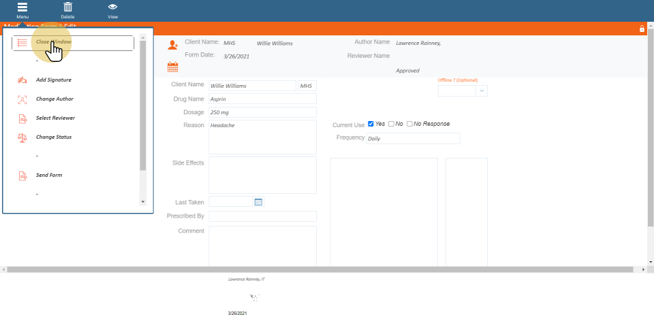Click the Send Form icon
The image size is (654, 319).
[22, 175]
